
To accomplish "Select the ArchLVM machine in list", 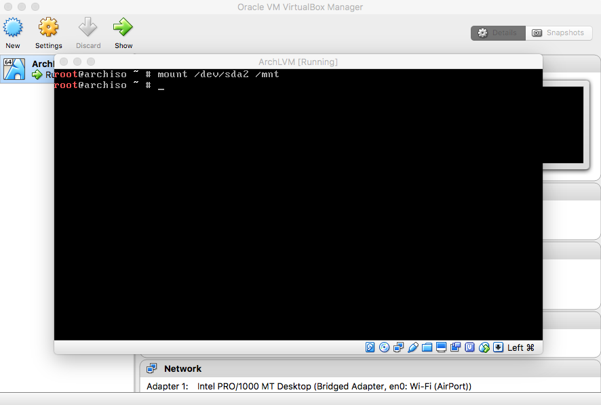I will [27, 69].
